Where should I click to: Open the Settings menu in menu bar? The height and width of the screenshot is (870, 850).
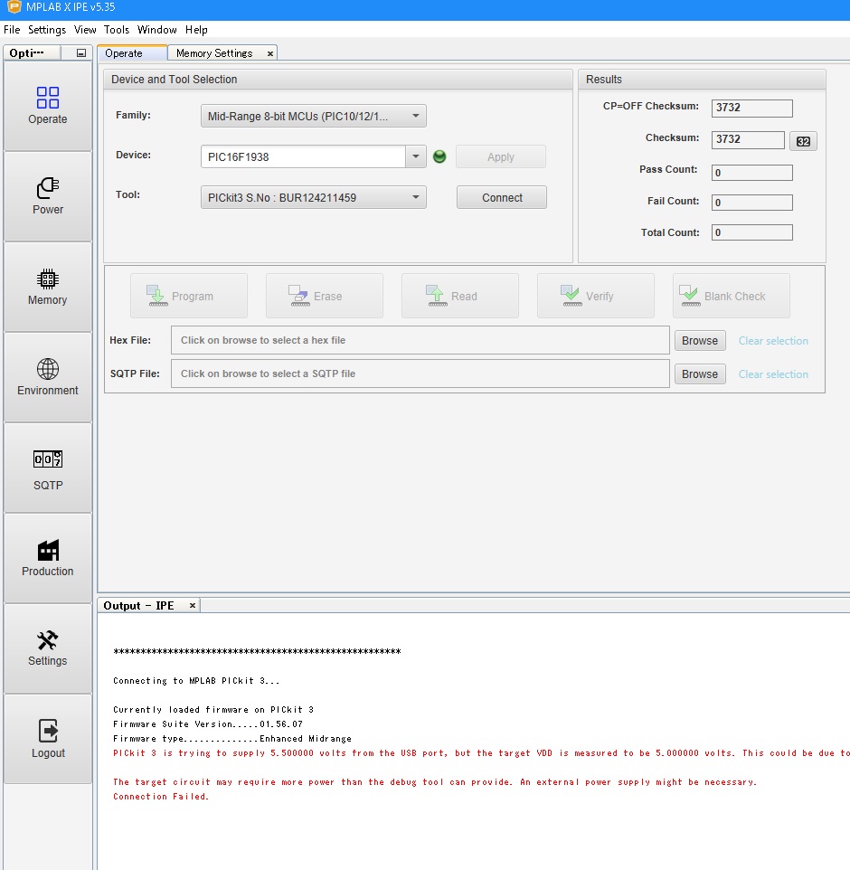point(47,30)
